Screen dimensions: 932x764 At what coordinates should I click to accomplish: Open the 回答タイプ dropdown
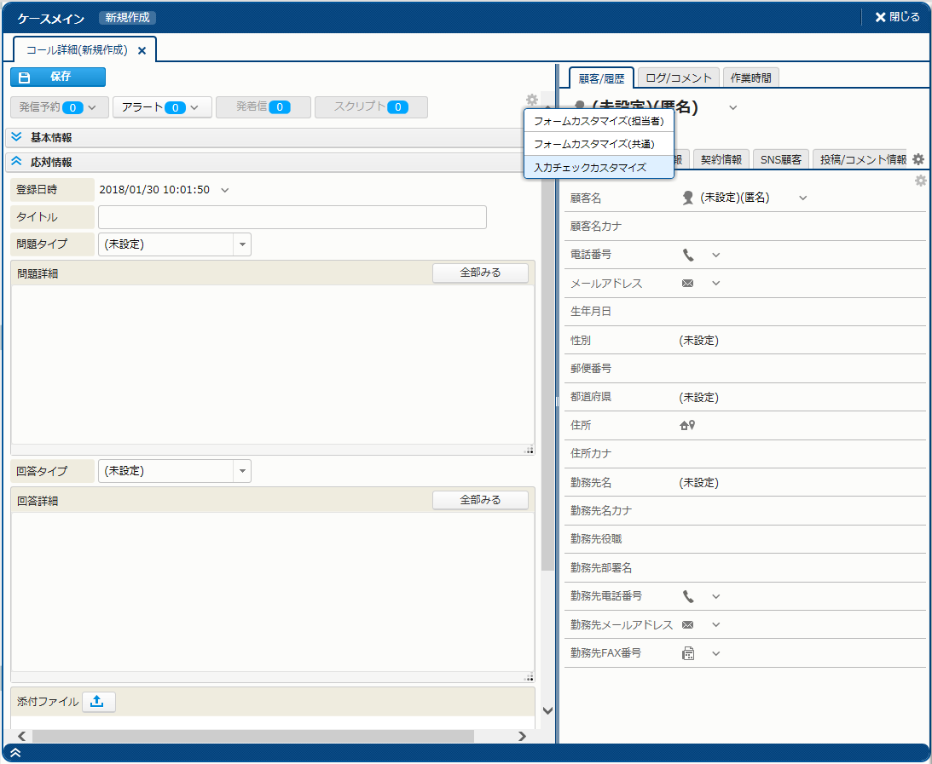pyautogui.click(x=242, y=471)
